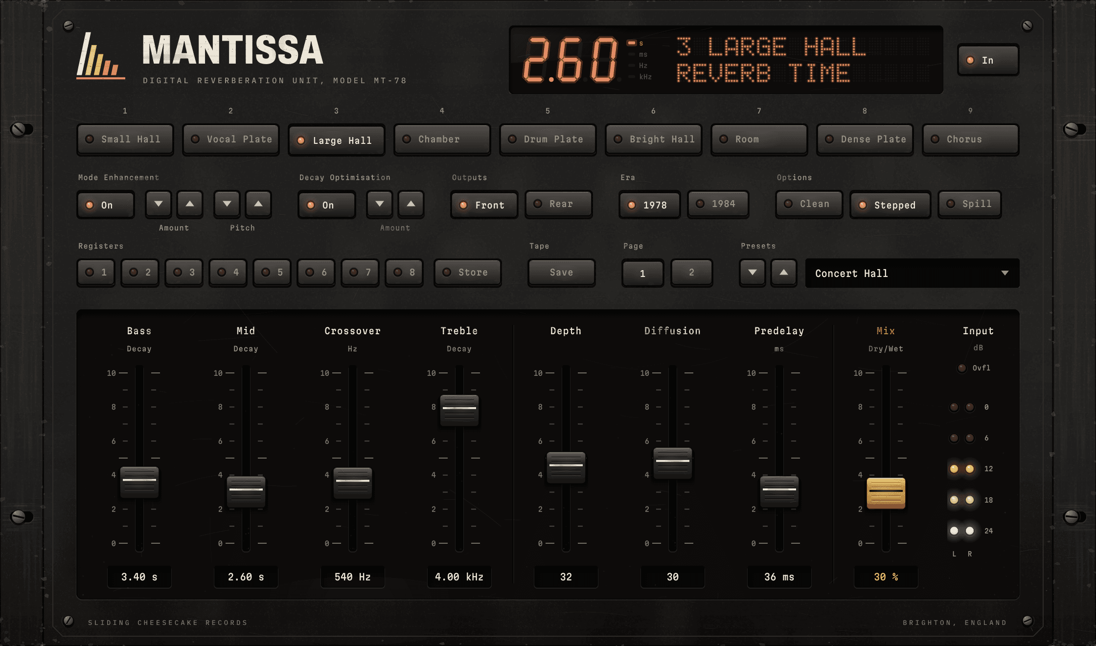Click the Treble Decay fader handle
The height and width of the screenshot is (646, 1096).
[459, 410]
